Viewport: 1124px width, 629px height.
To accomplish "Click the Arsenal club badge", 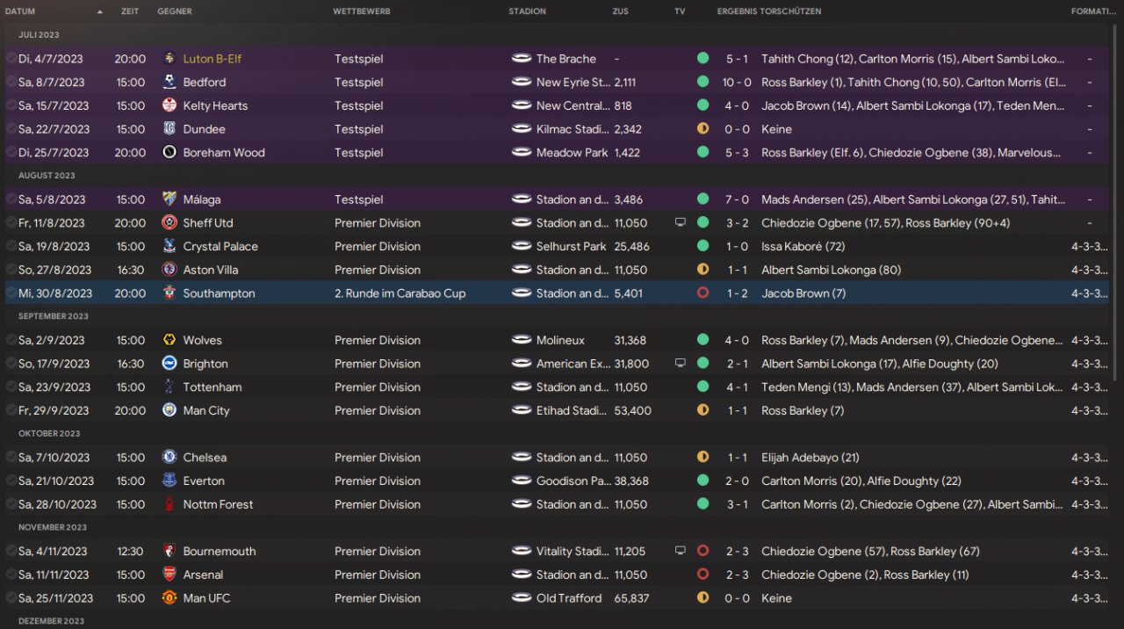I will point(169,575).
